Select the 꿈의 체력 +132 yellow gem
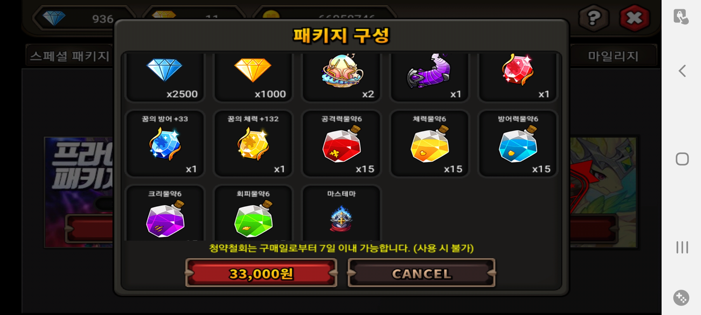The image size is (701, 315). 253,143
